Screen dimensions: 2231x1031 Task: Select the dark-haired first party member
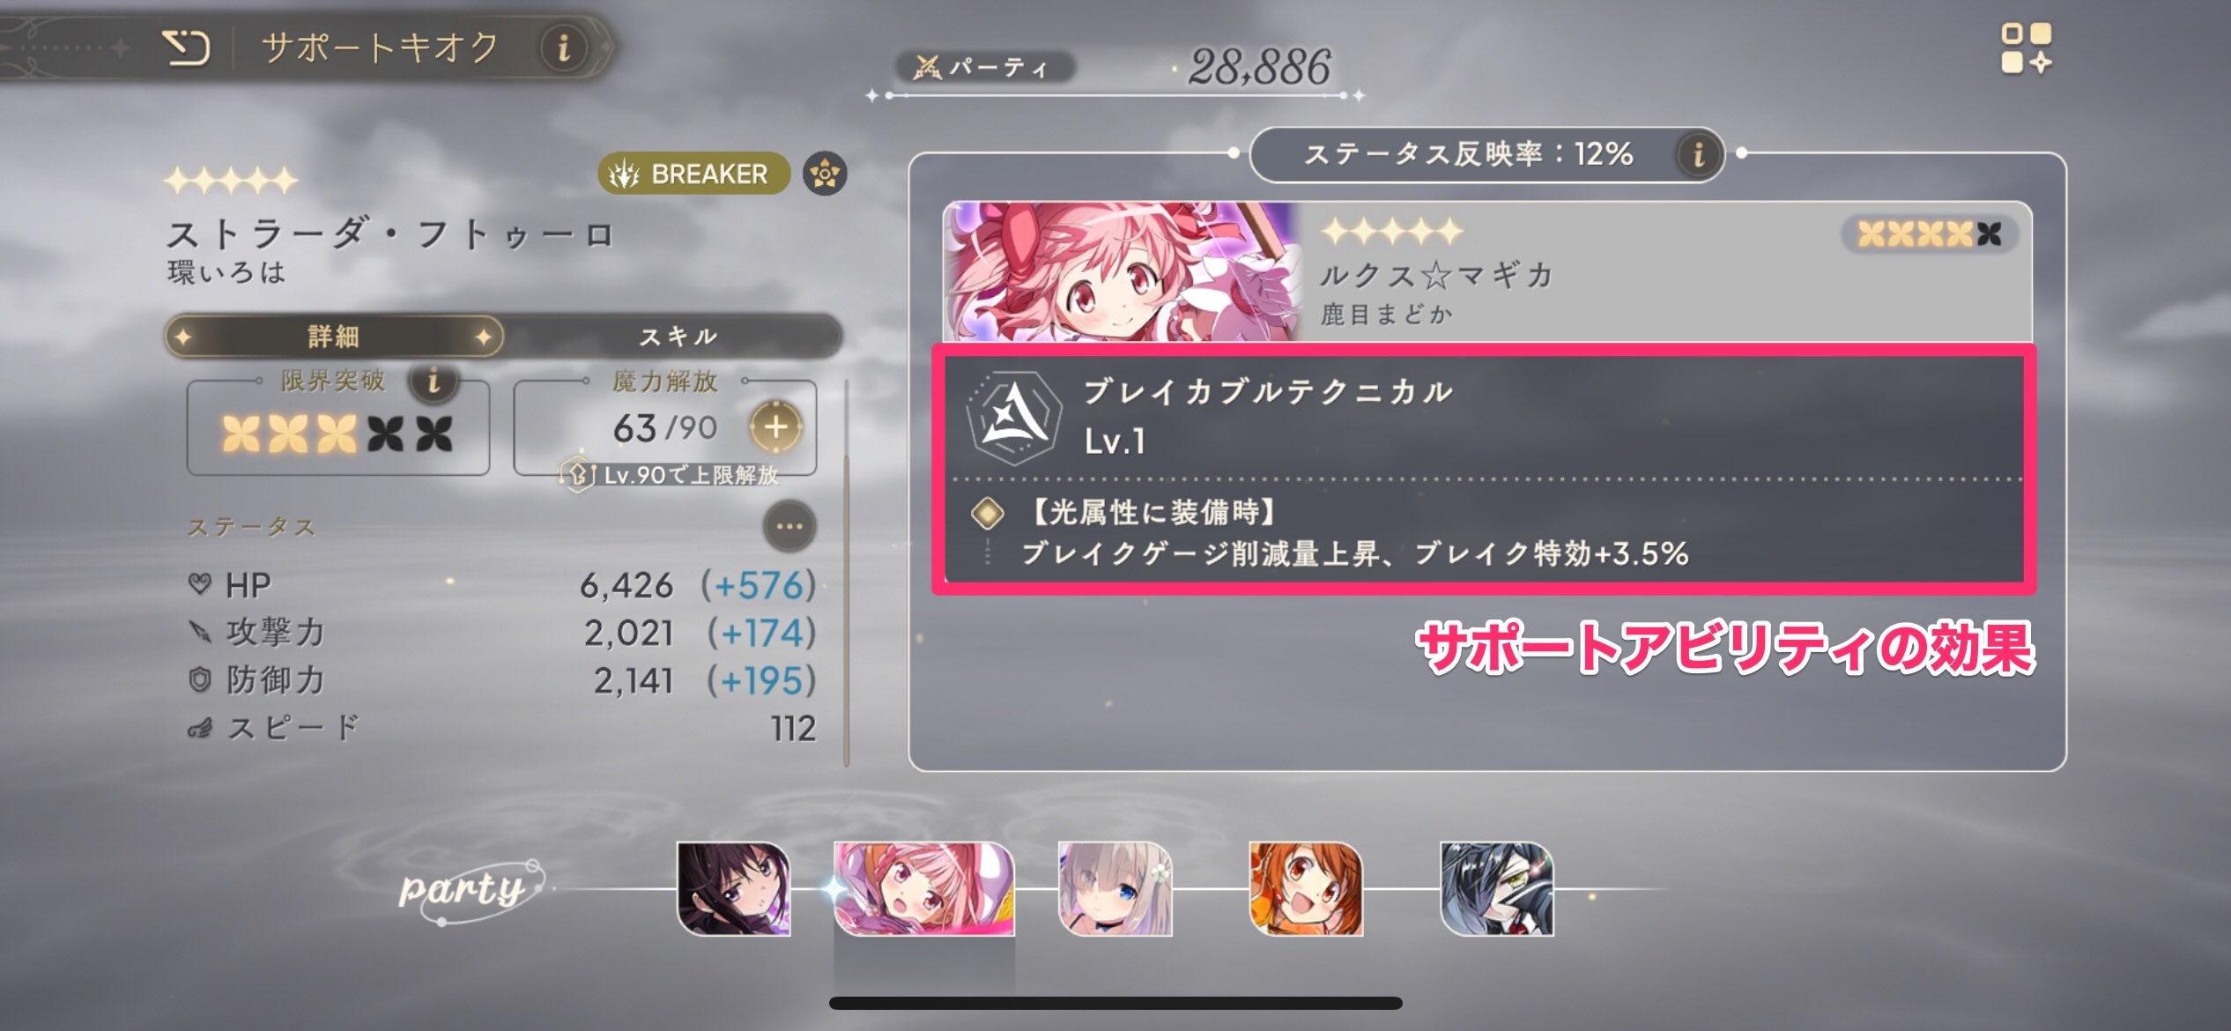[734, 888]
